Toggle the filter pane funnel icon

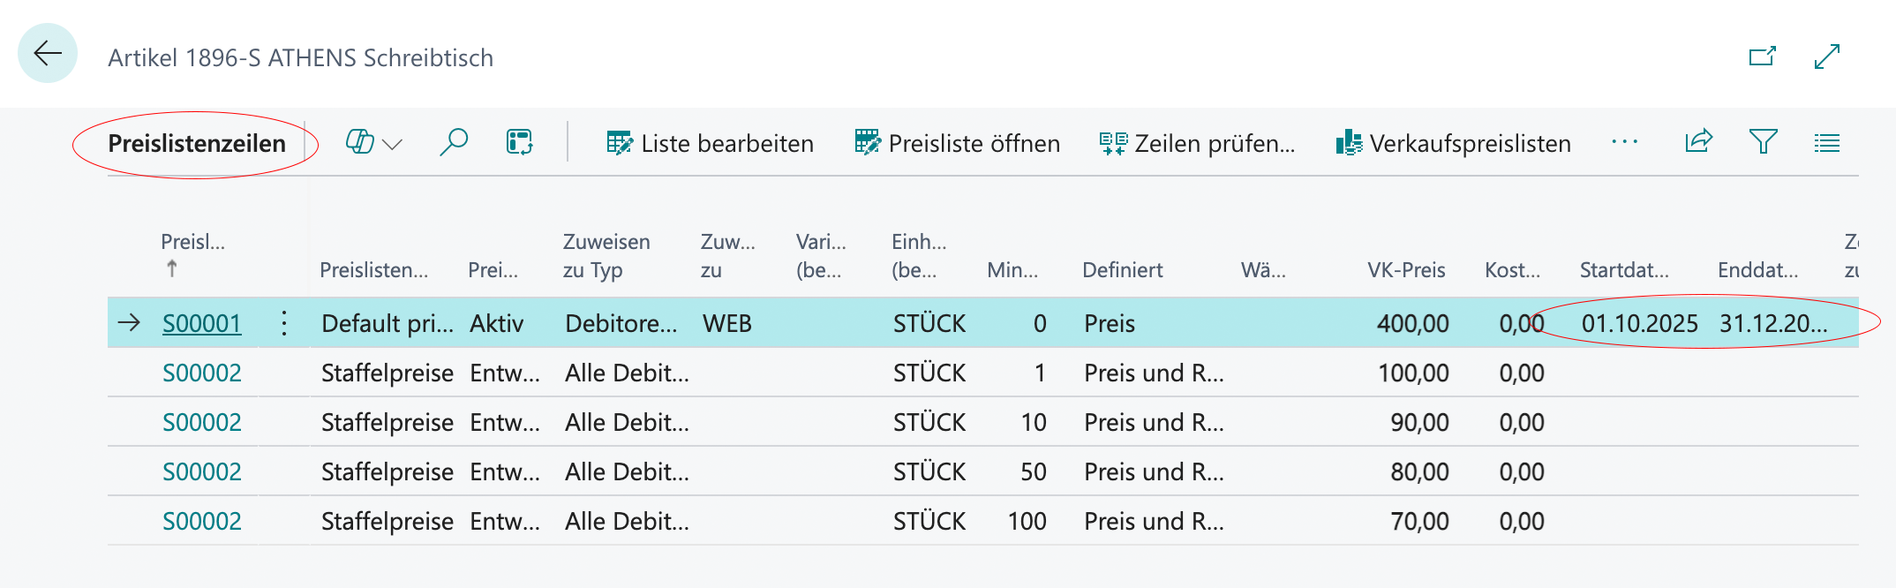click(1763, 142)
